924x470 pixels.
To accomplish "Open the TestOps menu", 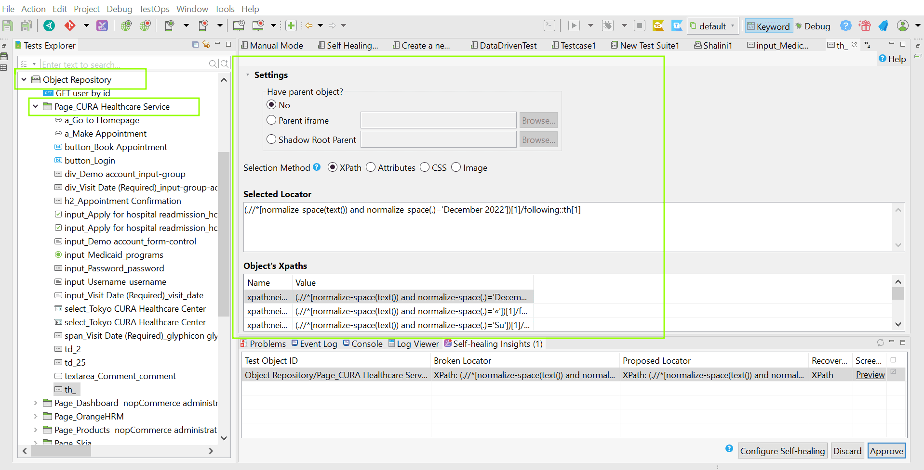I will (154, 9).
